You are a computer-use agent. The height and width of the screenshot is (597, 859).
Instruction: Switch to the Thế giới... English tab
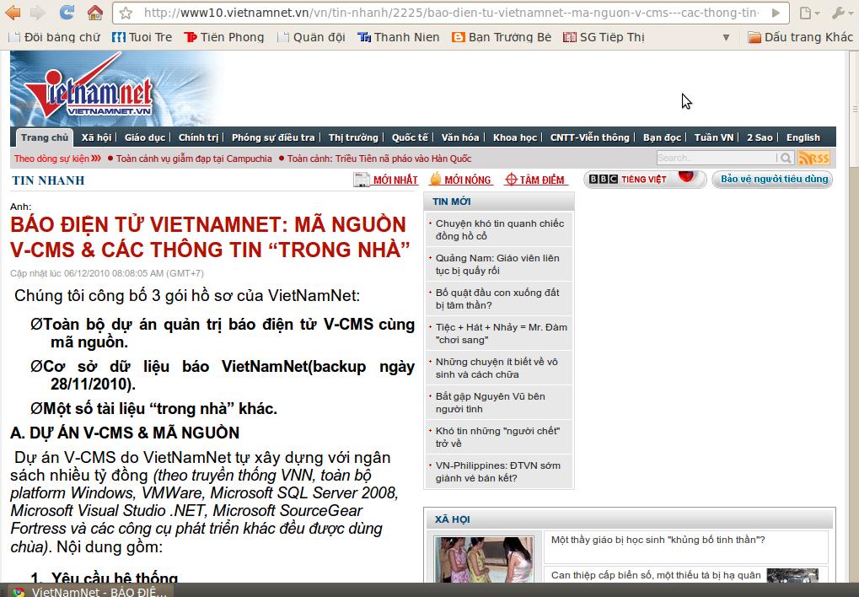pos(802,137)
